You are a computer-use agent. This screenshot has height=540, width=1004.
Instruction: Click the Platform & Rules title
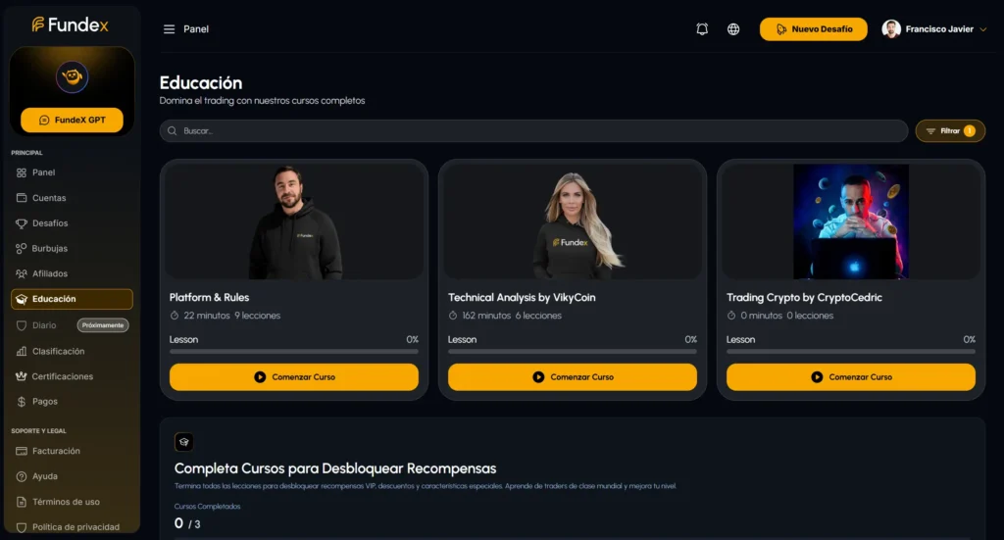point(209,298)
